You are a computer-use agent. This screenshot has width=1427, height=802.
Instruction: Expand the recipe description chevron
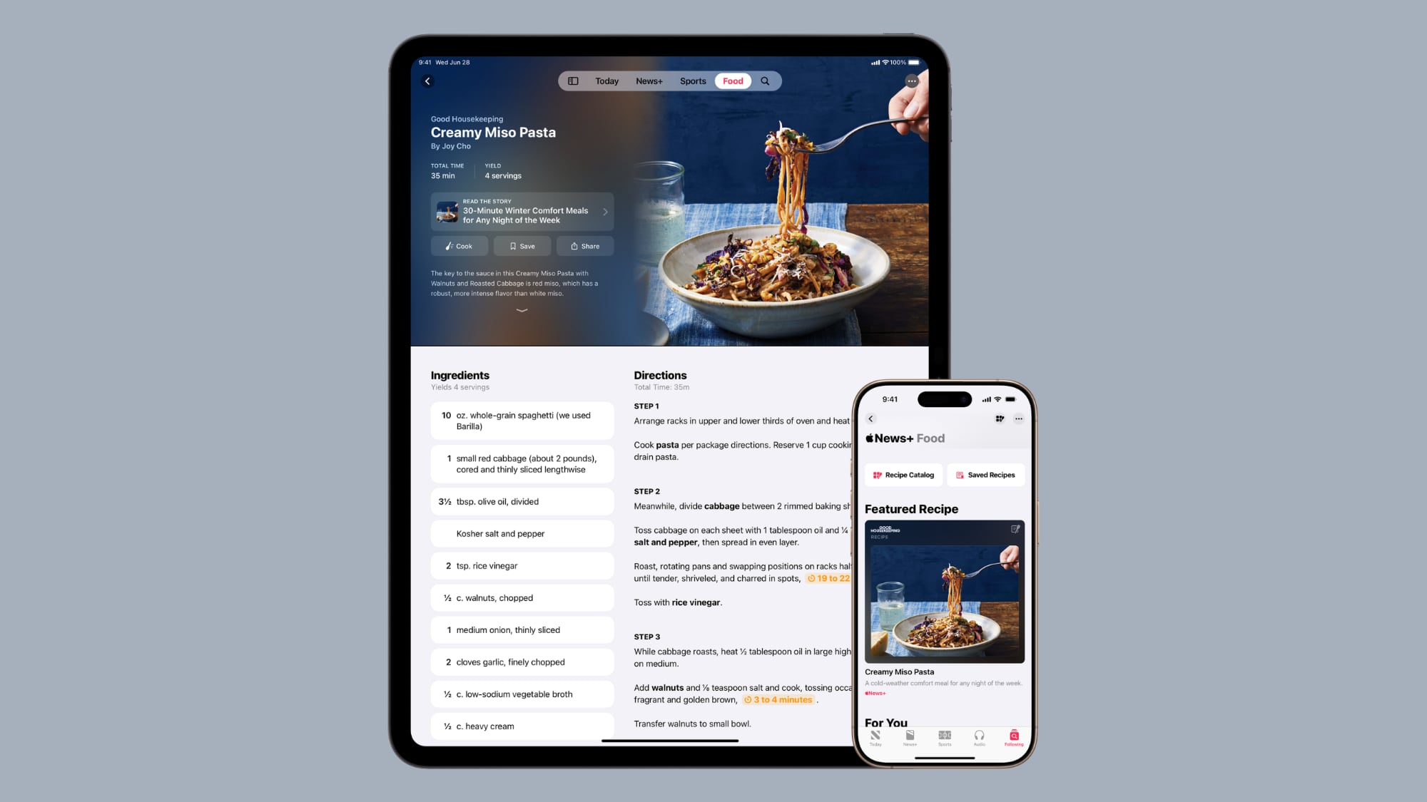(522, 312)
